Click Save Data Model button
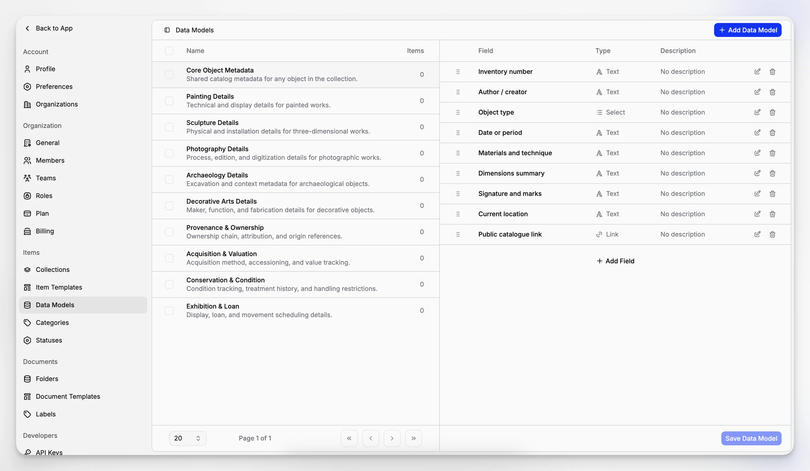 tap(751, 438)
